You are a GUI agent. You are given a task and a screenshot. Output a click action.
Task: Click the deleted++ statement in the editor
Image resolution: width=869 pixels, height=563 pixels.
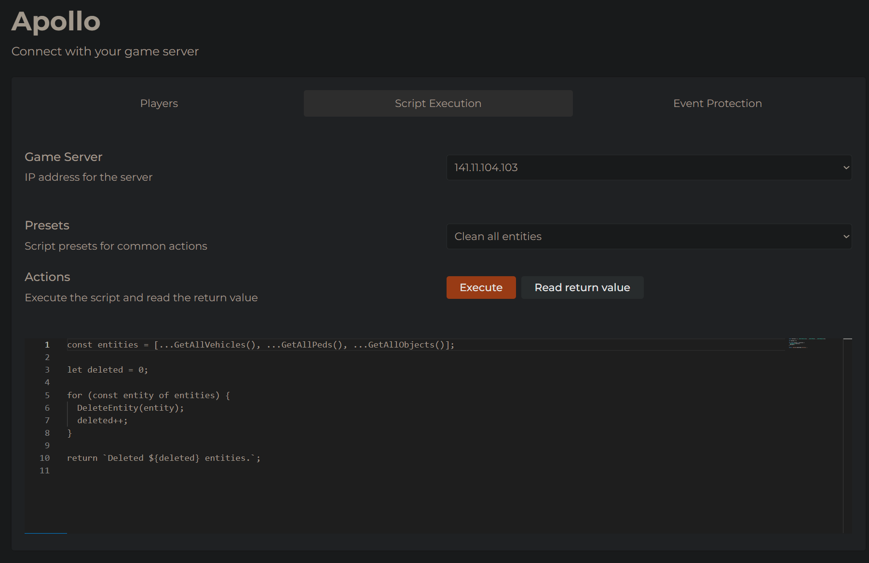pos(102,420)
